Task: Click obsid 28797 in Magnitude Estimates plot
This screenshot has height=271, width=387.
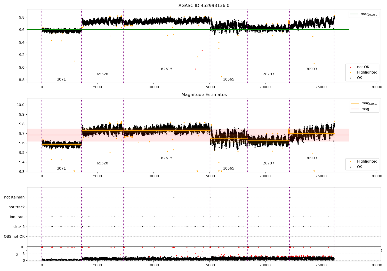Action: click(269, 163)
